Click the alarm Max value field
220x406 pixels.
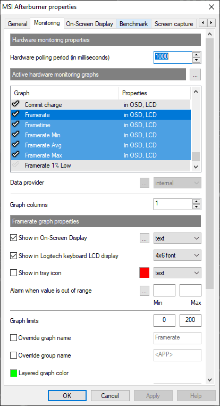[x=190, y=290]
